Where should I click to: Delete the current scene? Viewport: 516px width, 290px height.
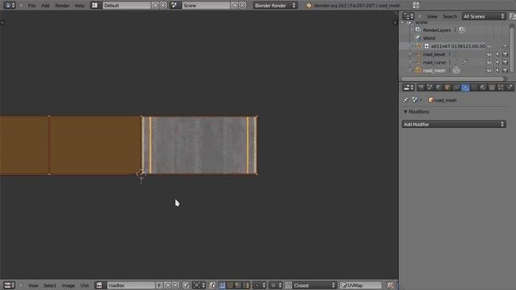click(x=243, y=6)
